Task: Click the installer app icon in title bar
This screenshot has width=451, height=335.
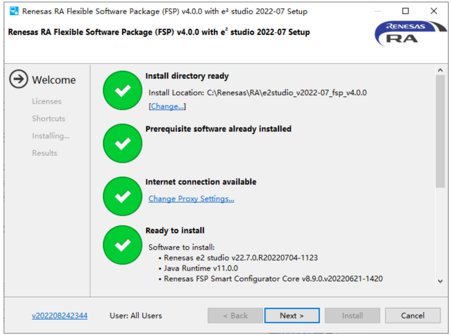Action: 14,11
